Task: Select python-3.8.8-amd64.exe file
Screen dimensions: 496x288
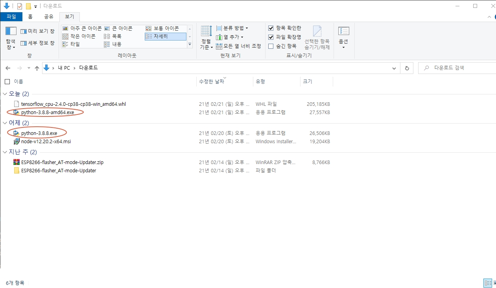Action: pos(48,113)
